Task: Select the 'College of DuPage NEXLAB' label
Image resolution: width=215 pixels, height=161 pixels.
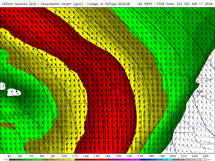Action: click(x=109, y=4)
